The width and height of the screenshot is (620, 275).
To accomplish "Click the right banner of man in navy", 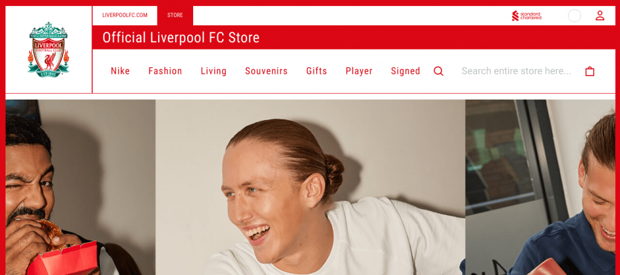I will pos(540,187).
